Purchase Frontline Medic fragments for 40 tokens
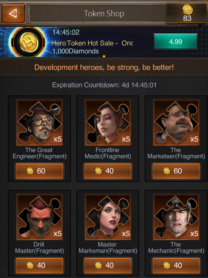Screen dimensions: 208x278 tap(108, 171)
